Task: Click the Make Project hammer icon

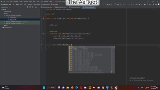Action: click(103, 4)
